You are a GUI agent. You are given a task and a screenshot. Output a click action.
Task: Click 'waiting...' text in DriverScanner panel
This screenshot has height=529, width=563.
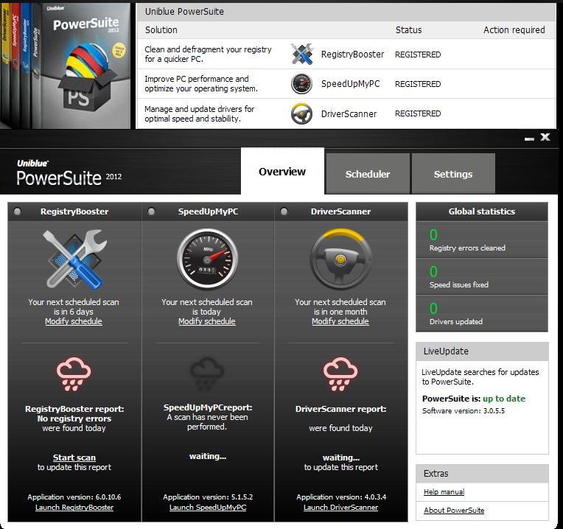(340, 458)
